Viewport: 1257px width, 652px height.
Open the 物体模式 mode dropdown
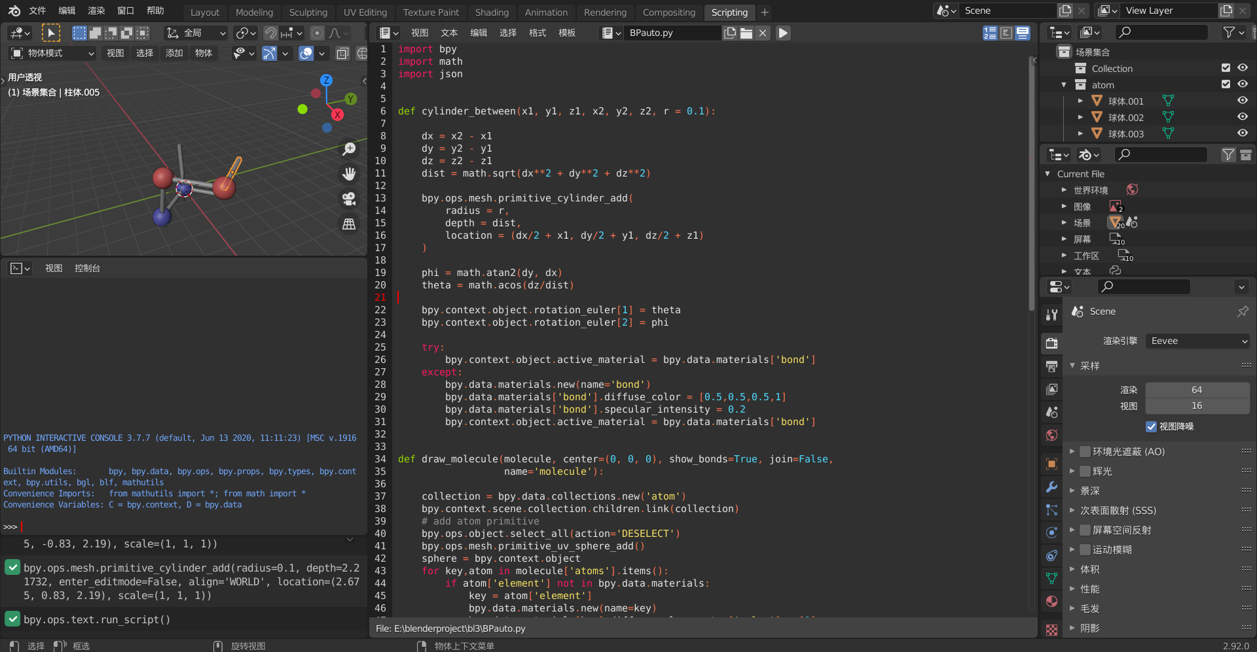point(53,53)
